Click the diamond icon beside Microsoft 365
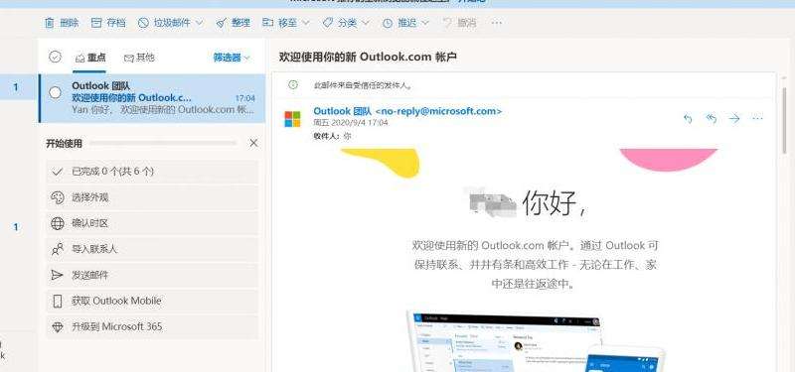Screen dimensions: 795x372 tap(58, 327)
